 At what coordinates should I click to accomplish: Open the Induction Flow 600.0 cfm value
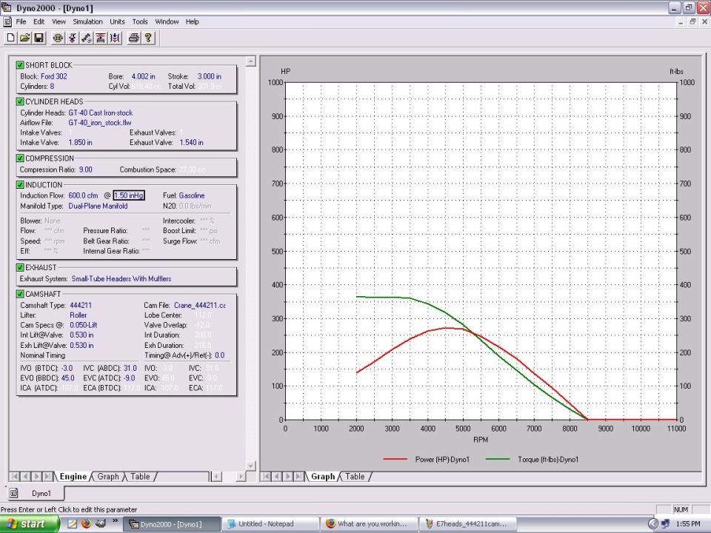[84, 195]
